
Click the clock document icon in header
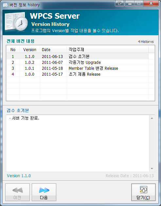click(x=16, y=22)
